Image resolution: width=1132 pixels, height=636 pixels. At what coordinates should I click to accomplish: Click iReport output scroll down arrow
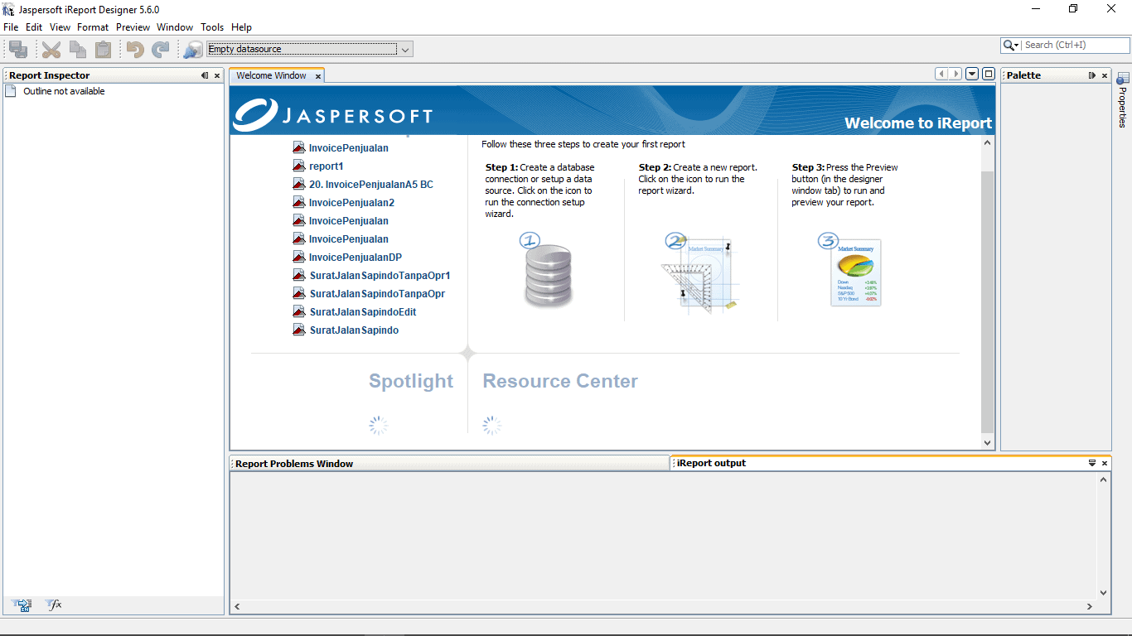(1103, 593)
